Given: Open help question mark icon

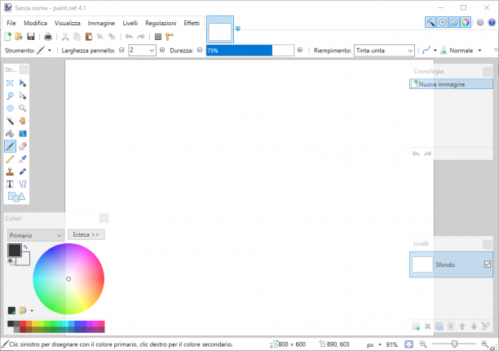Looking at the screenshot, I should point(492,22).
